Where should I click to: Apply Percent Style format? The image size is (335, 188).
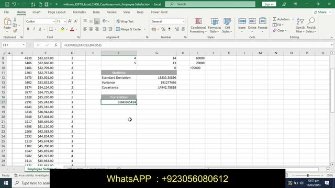click(163, 29)
